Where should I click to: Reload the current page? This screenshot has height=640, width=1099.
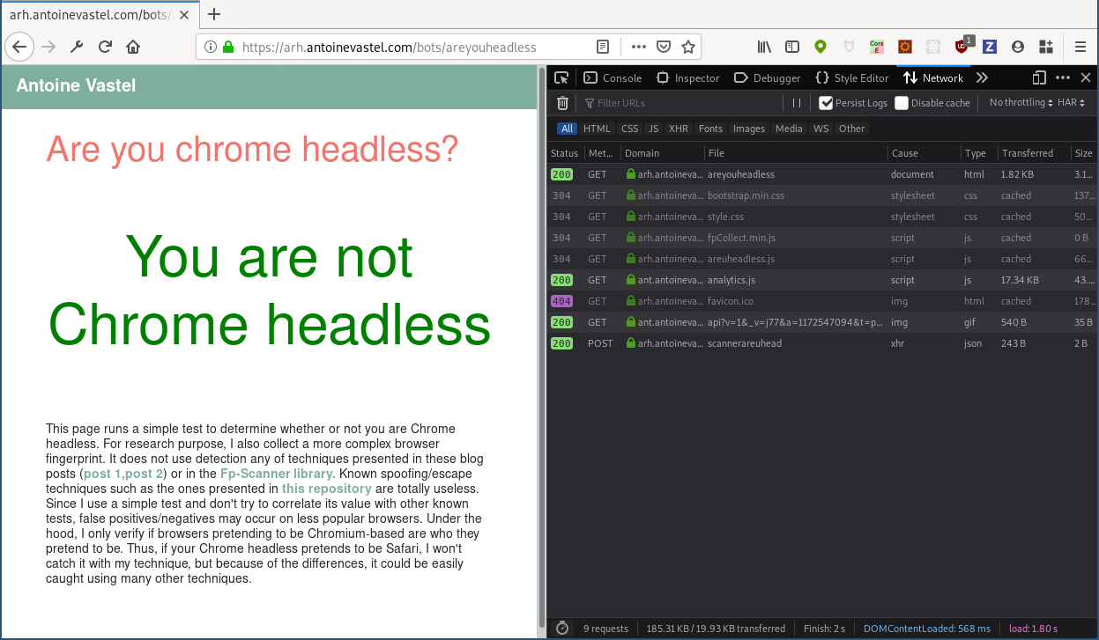pyautogui.click(x=105, y=48)
